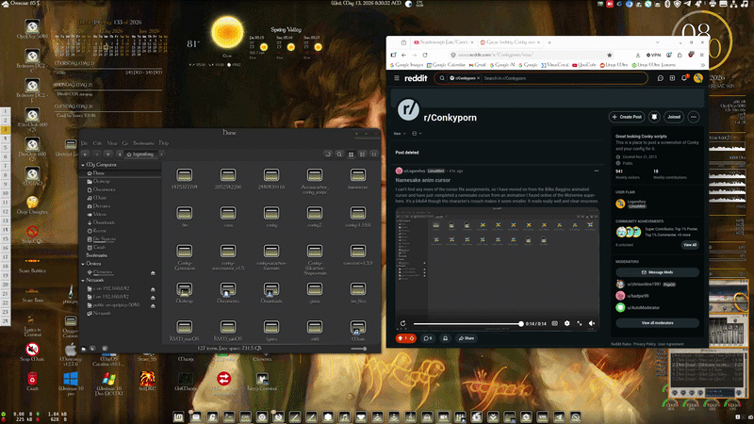Open the New sort dropdown
Image resolution: width=754 pixels, height=424 pixels.
pos(400,134)
